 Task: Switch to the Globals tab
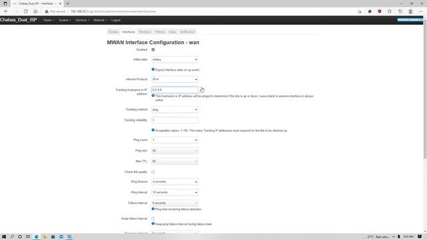click(x=113, y=32)
